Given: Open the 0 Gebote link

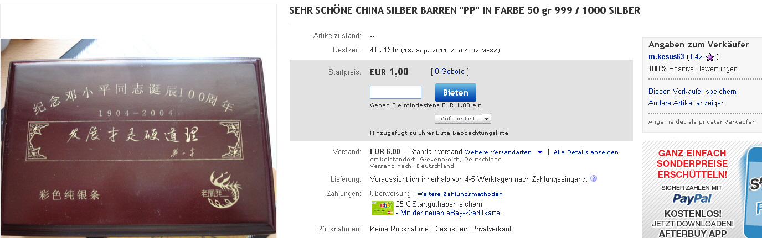Looking at the screenshot, I should [x=450, y=72].
